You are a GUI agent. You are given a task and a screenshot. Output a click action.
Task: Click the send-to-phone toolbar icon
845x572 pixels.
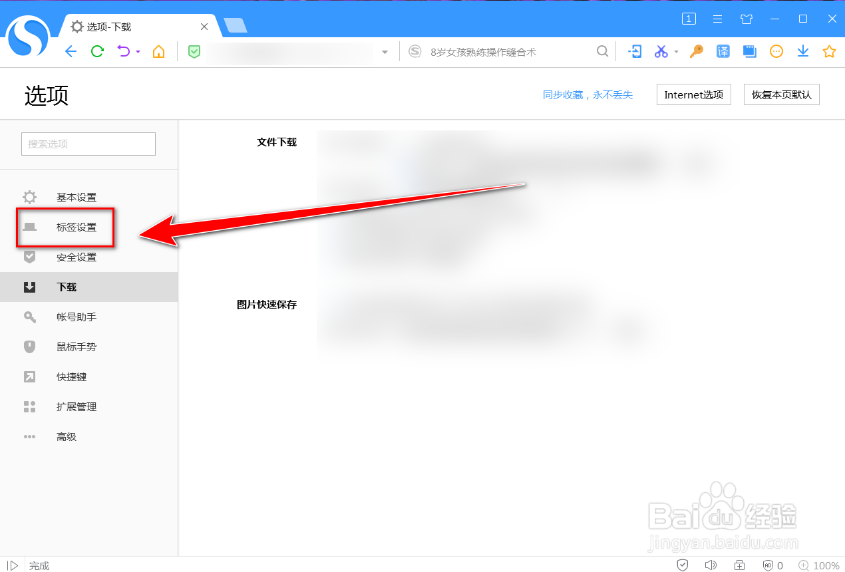click(x=635, y=51)
